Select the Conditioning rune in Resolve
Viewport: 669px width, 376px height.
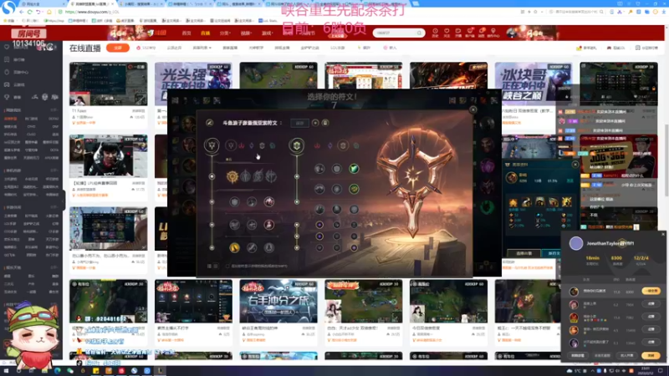(x=319, y=189)
